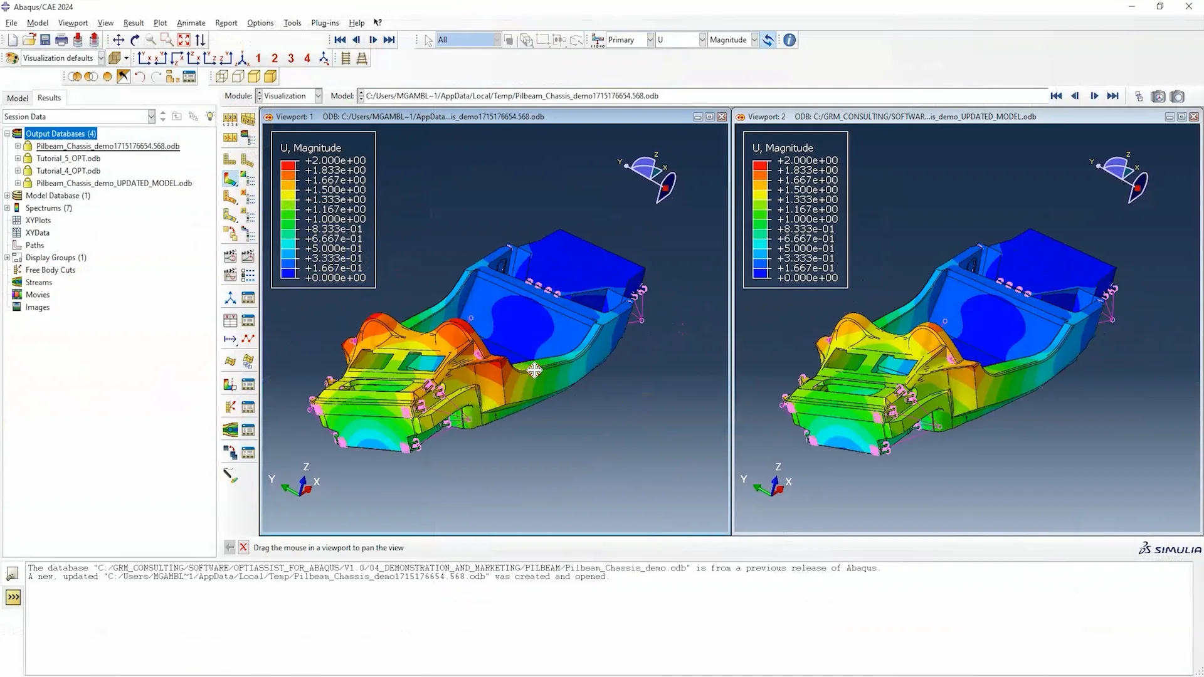Viewport: 1204px width, 677px height.
Task: Select the Pan View tool
Action: (x=119, y=40)
